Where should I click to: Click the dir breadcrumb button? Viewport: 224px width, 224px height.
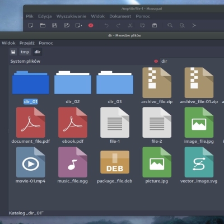tap(38, 52)
